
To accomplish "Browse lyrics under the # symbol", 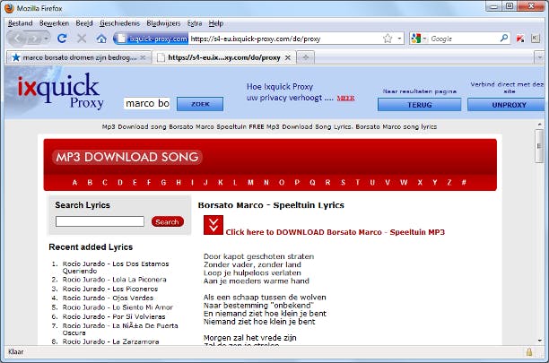I will tap(464, 182).
